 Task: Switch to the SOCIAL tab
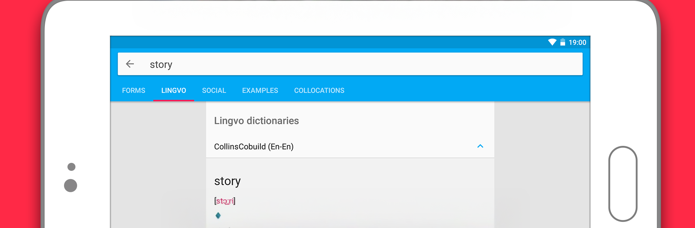coord(214,90)
